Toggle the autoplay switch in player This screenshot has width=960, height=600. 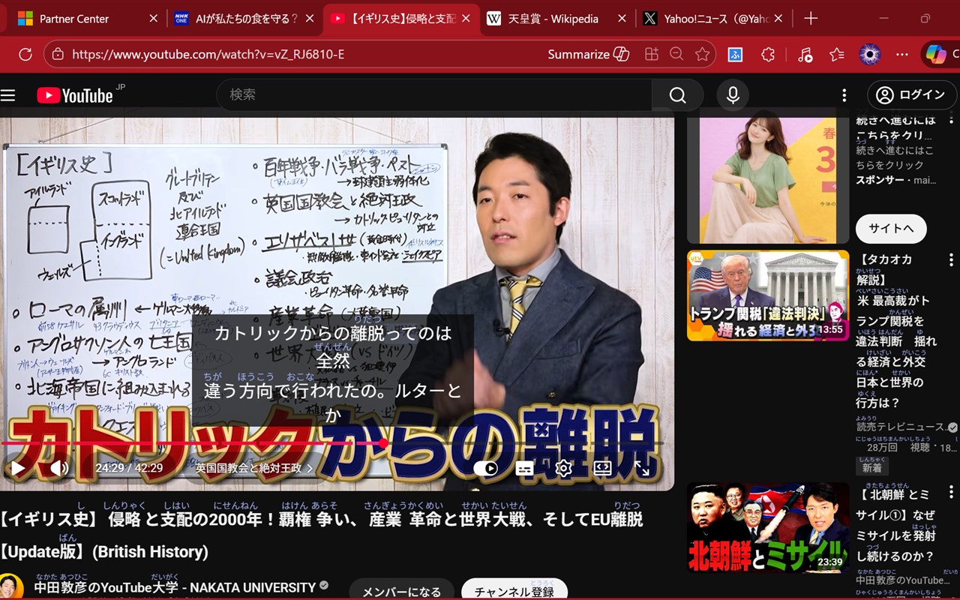[486, 468]
